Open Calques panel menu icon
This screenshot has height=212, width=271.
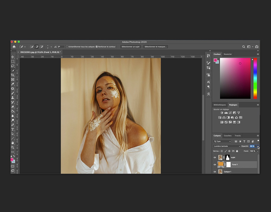tap(258, 136)
